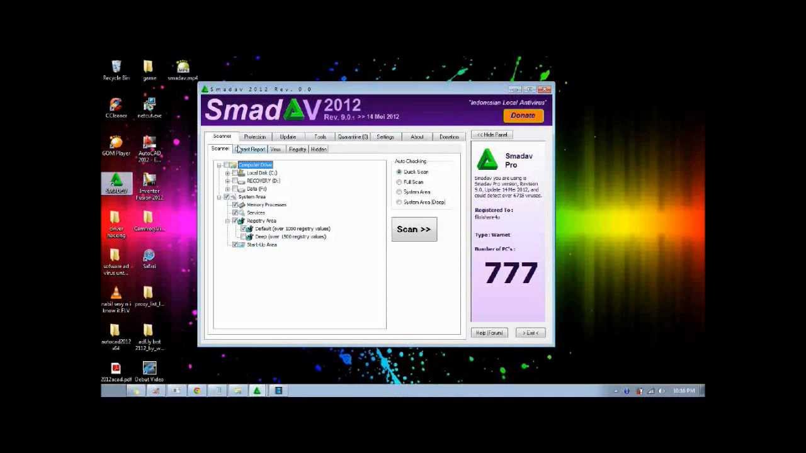Open the Virus sub-tab
This screenshot has height=453, width=806.
(275, 149)
